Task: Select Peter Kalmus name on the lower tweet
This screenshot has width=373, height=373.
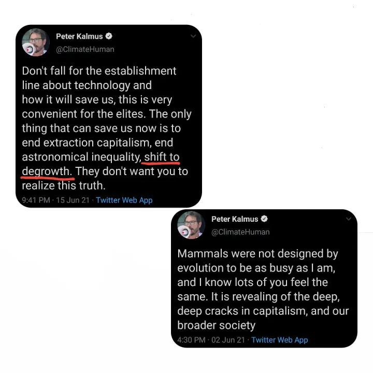Action: pyautogui.click(x=235, y=219)
